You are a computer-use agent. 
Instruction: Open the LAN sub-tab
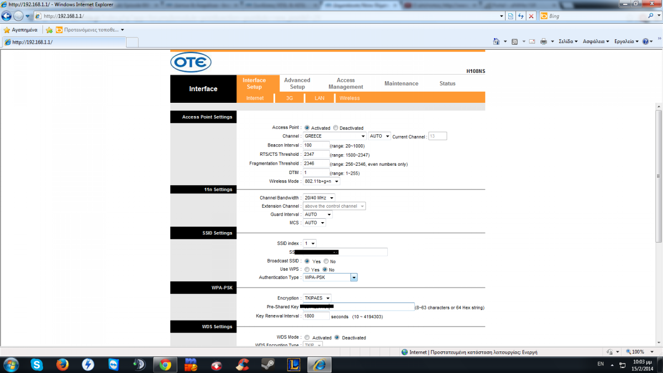tap(319, 98)
